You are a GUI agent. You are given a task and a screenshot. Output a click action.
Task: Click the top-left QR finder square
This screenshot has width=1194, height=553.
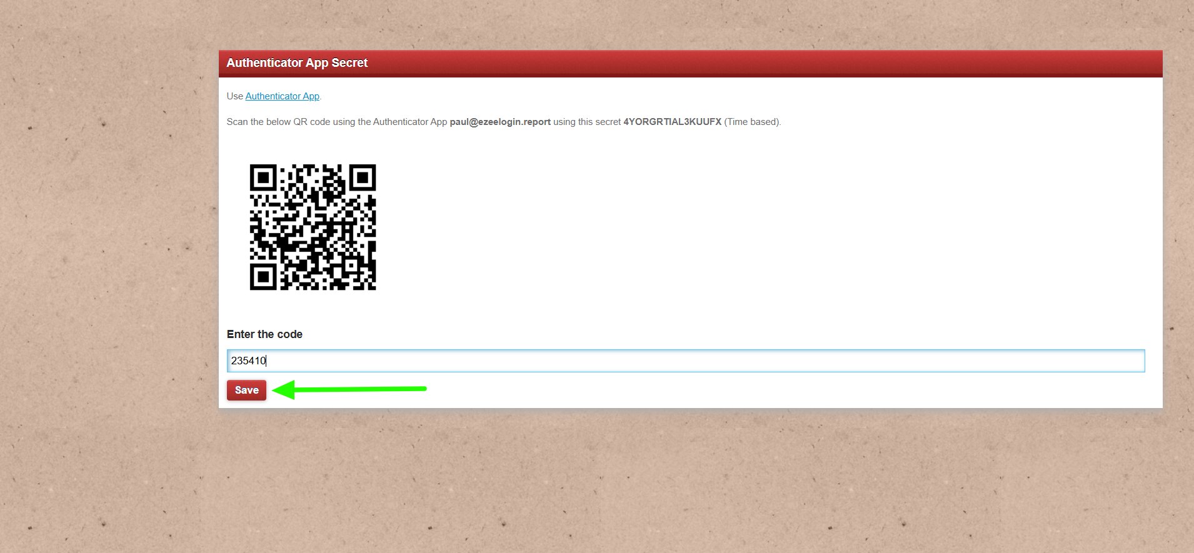click(x=263, y=178)
